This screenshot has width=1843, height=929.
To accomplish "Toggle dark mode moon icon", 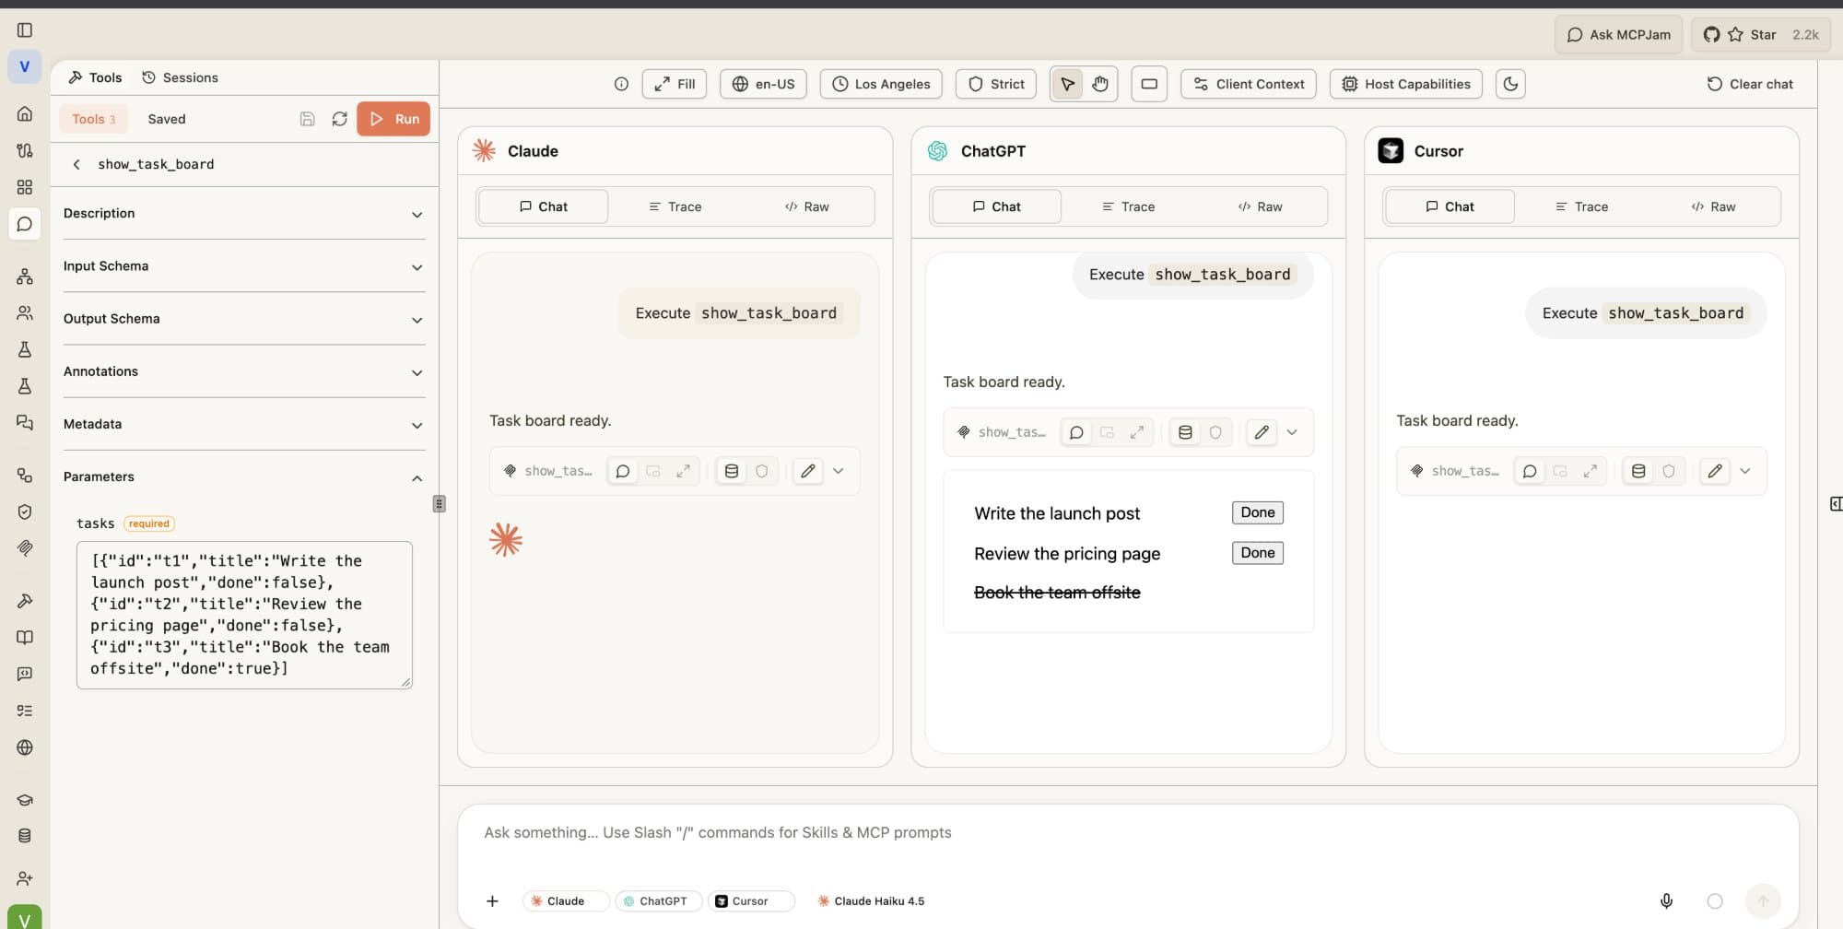I will click(x=1510, y=84).
